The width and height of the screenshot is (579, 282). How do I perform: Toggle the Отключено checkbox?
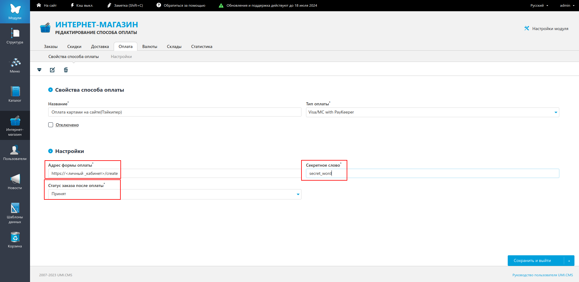click(51, 125)
